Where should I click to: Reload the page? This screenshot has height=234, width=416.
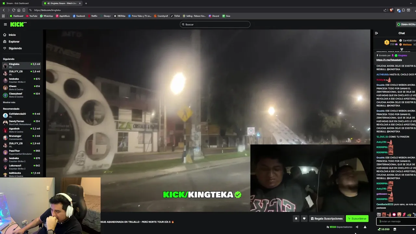pyautogui.click(x=14, y=10)
